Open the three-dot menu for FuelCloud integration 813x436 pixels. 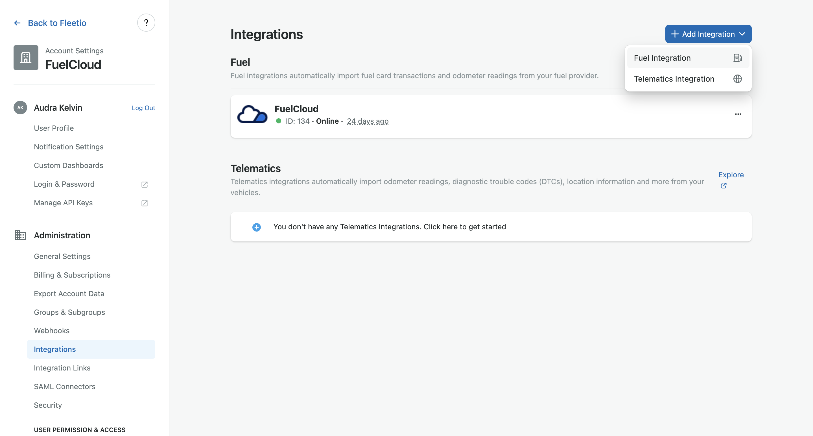738,114
